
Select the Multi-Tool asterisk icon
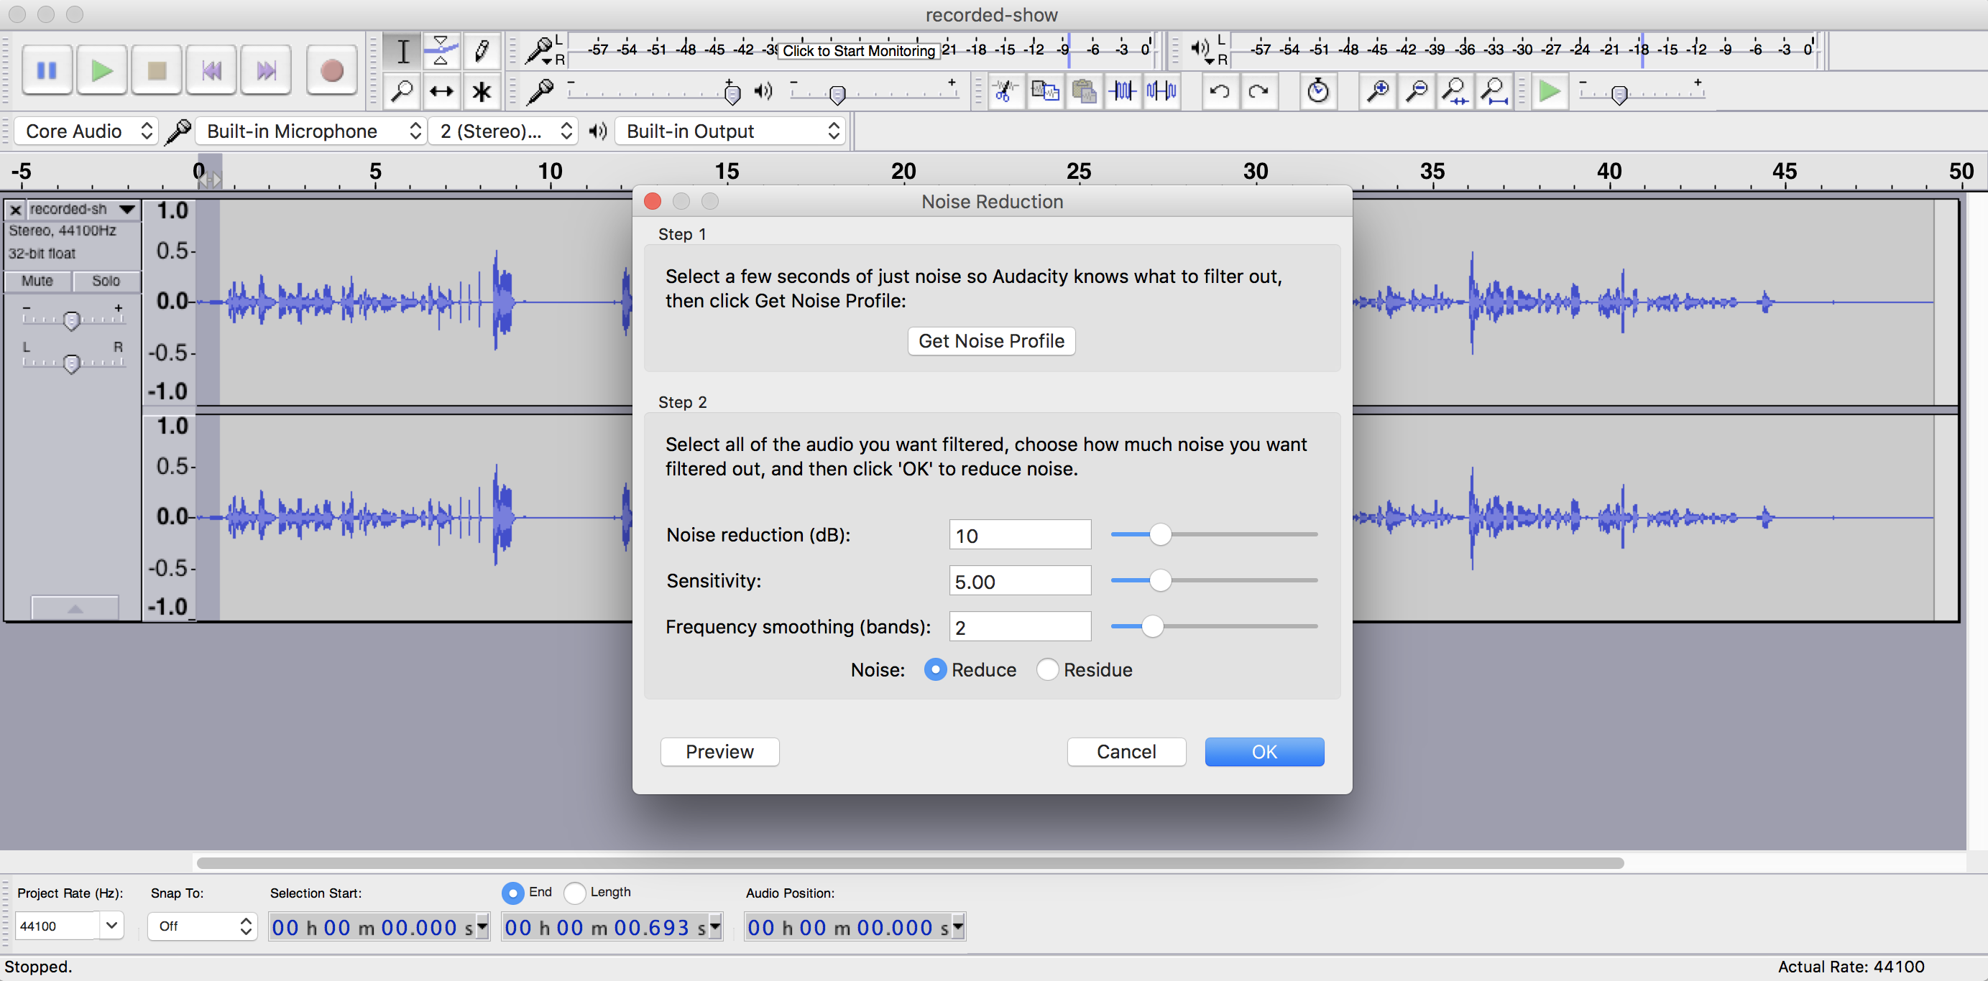click(482, 92)
